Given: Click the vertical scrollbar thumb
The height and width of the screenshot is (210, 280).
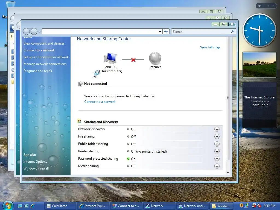Looking at the screenshot, I should [x=228, y=98].
